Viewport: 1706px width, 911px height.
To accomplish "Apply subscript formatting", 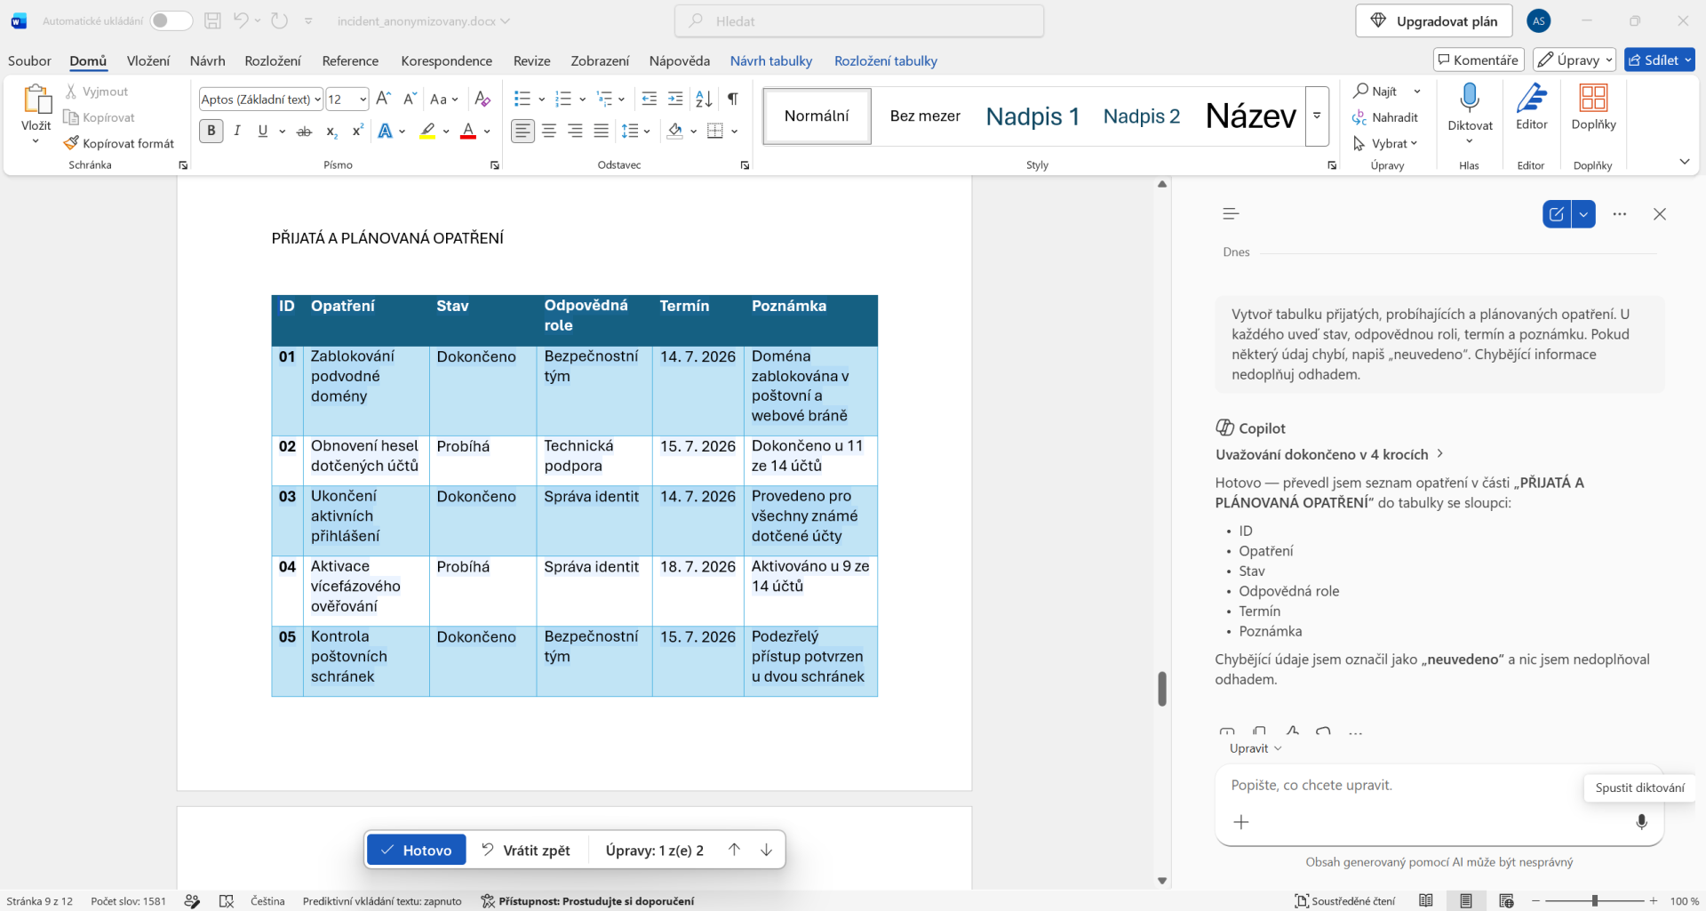I will tap(331, 132).
